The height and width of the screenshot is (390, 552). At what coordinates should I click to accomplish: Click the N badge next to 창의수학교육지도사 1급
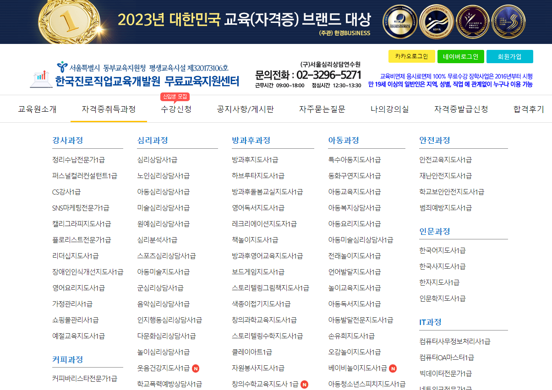click(304, 385)
